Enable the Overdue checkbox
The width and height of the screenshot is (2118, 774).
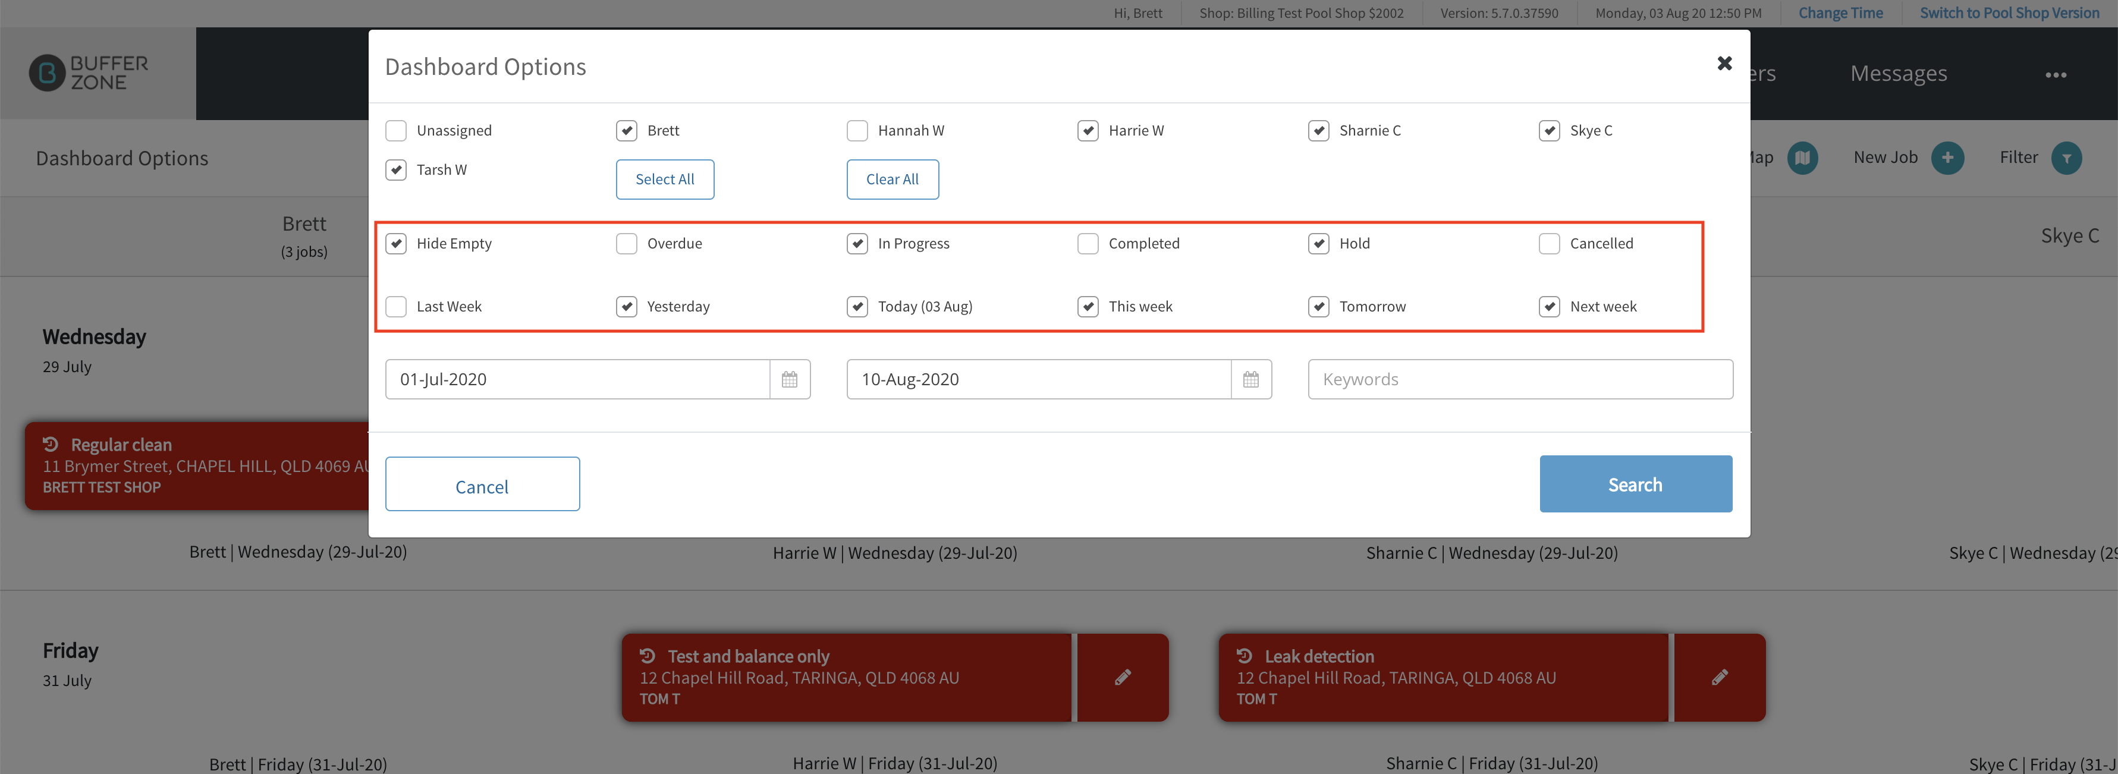[627, 244]
